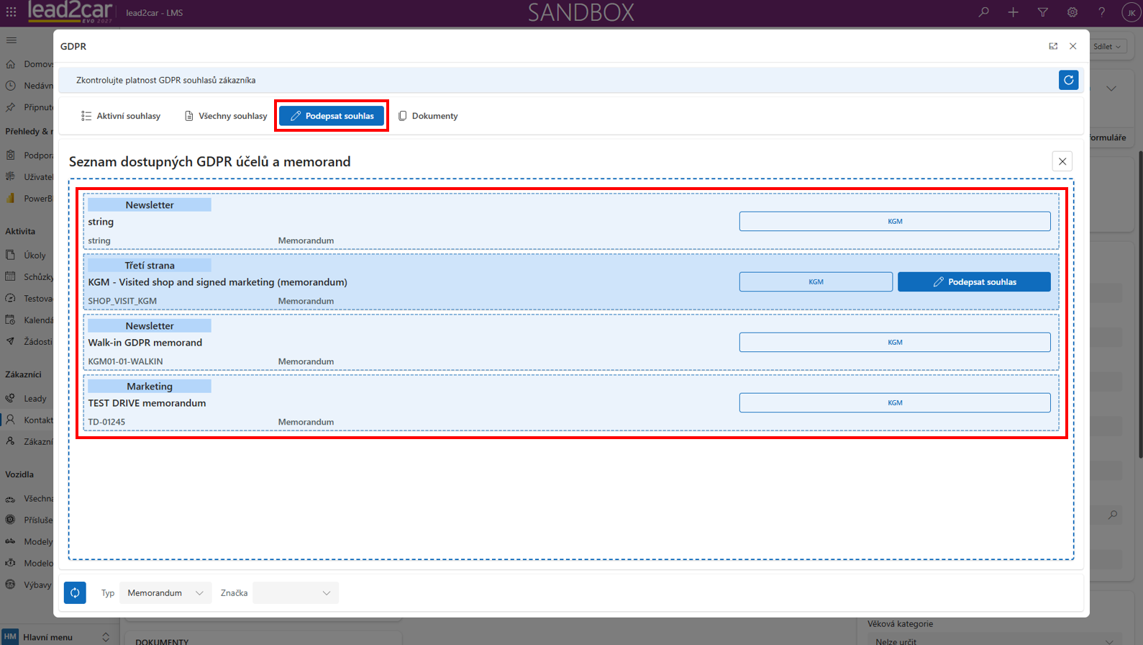Image resolution: width=1143 pixels, height=645 pixels.
Task: Open the Schůzky meetings icon in sidebar
Action: tap(11, 276)
